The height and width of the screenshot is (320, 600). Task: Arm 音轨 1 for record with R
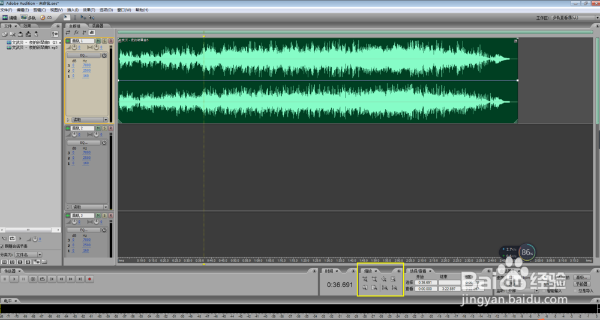[110, 41]
